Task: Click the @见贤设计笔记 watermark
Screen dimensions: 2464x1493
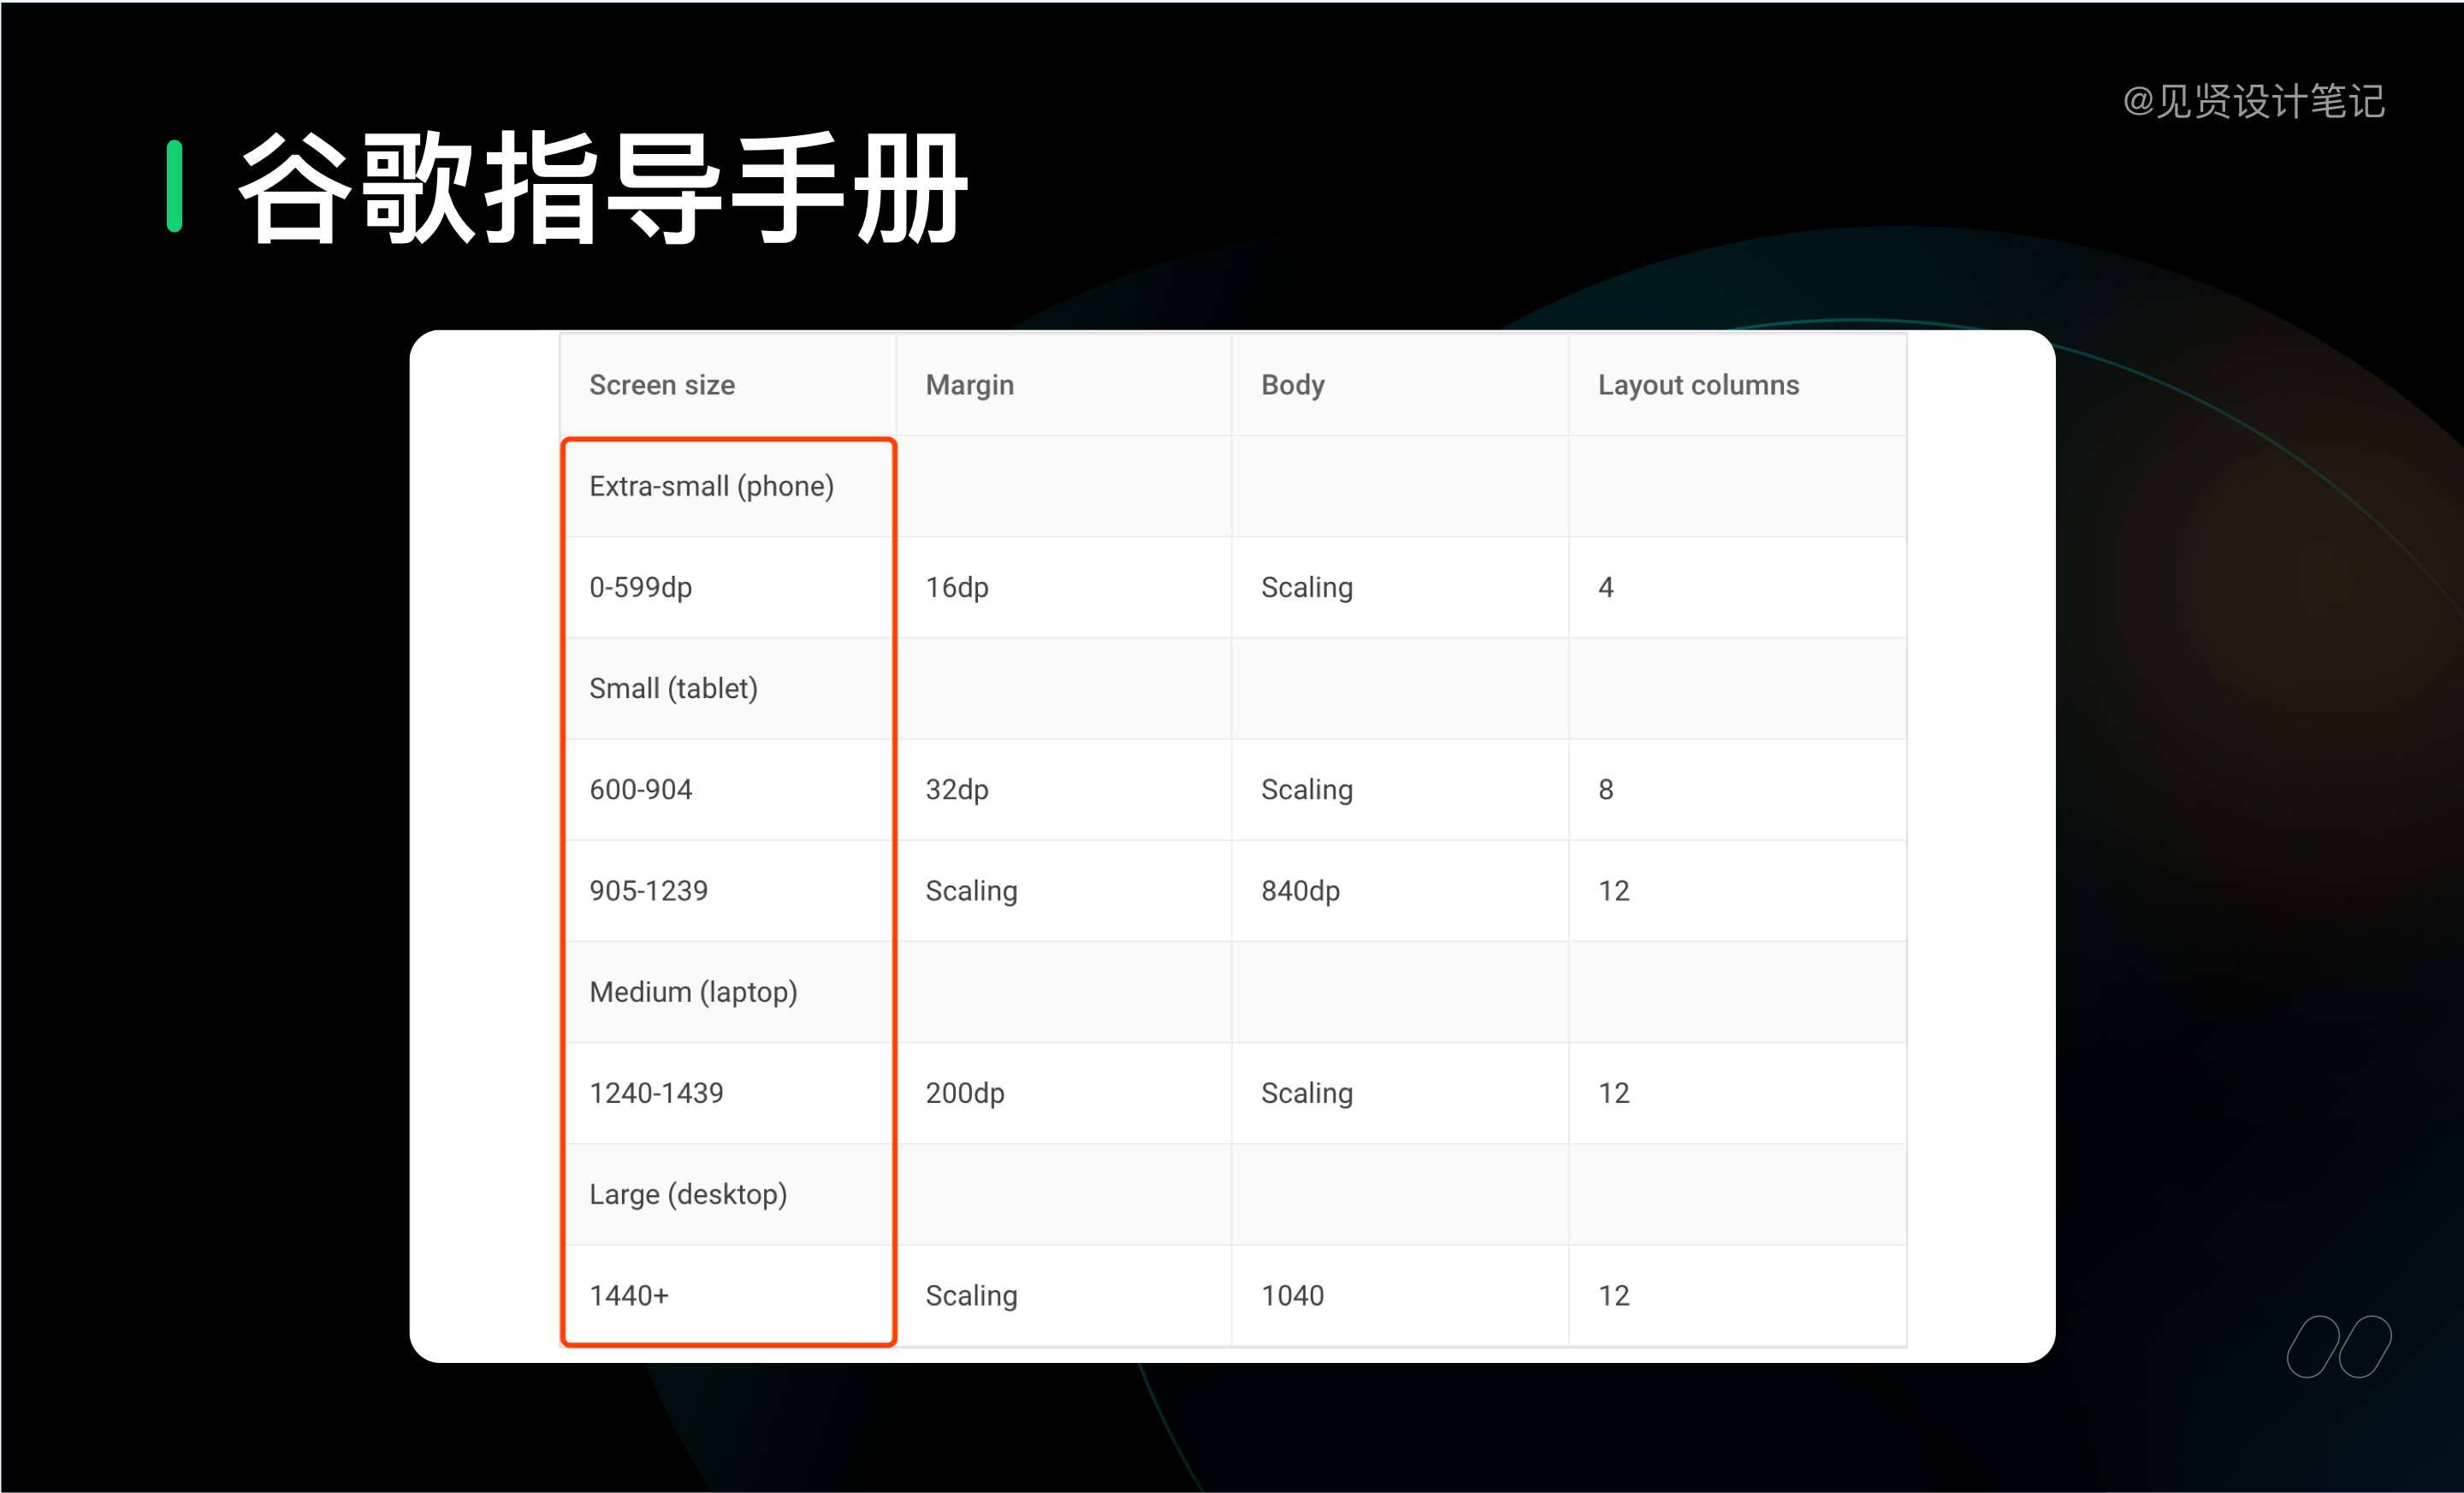Action: (x=2253, y=102)
